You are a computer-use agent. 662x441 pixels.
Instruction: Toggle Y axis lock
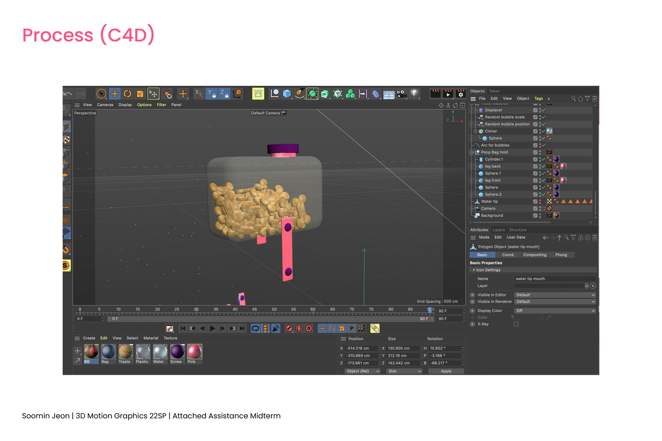tap(211, 94)
